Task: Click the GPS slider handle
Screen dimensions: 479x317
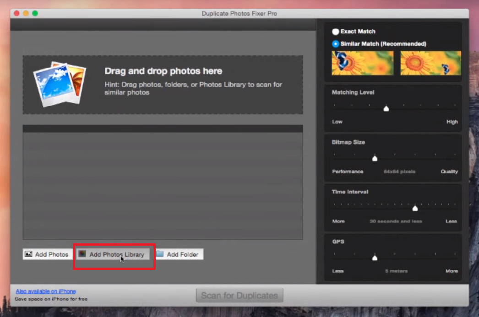Action: 375,258
